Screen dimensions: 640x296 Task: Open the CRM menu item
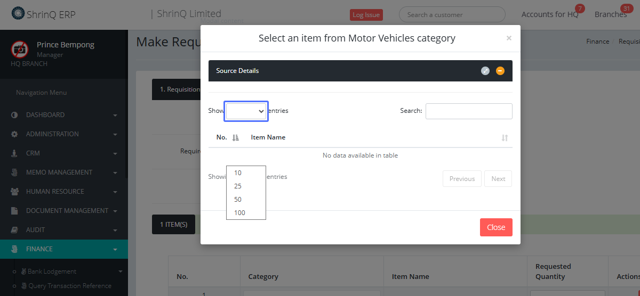[x=33, y=153]
